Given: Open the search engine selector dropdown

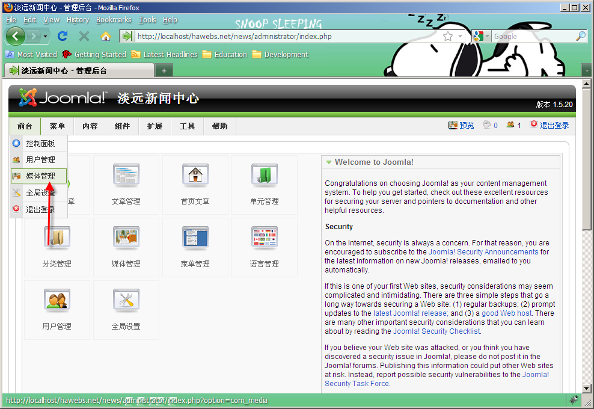Looking at the screenshot, I should 482,36.
